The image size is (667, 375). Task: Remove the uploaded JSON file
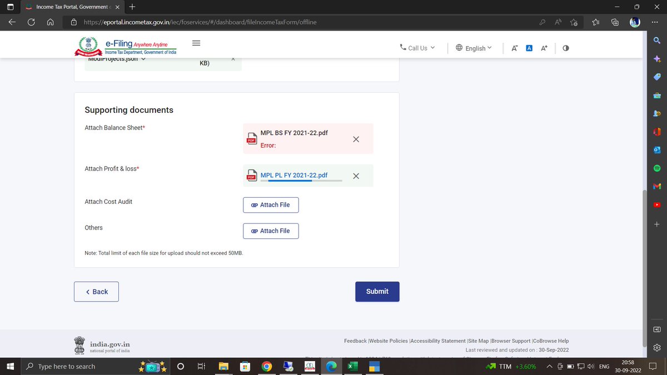[x=233, y=59]
